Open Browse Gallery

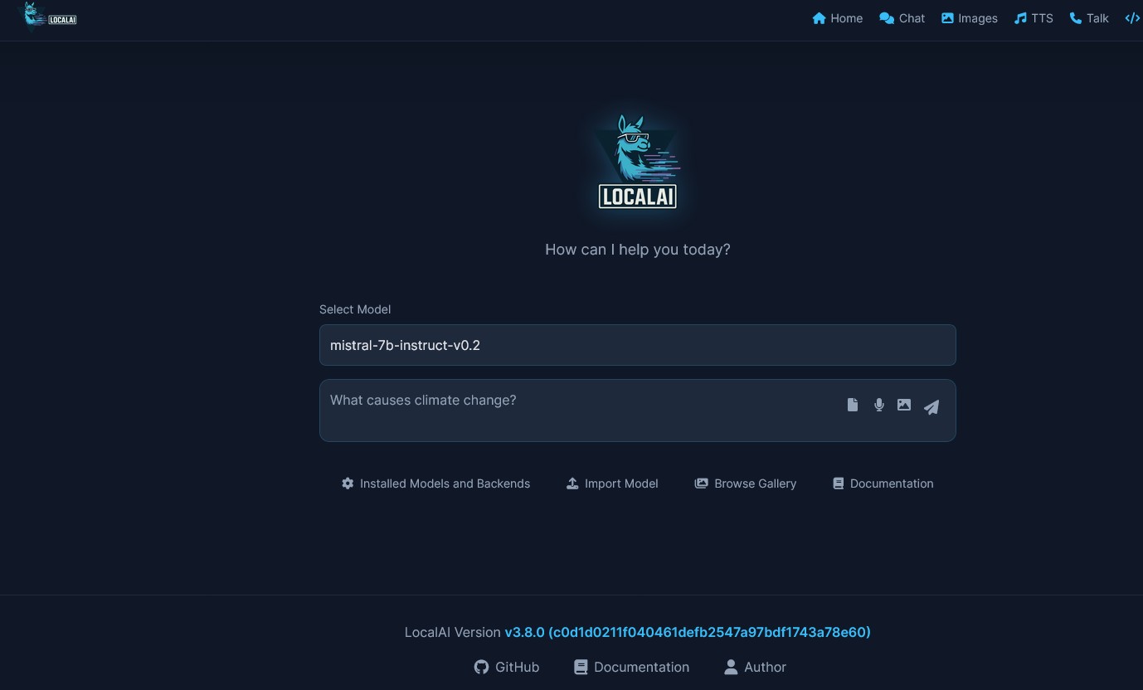tap(745, 483)
